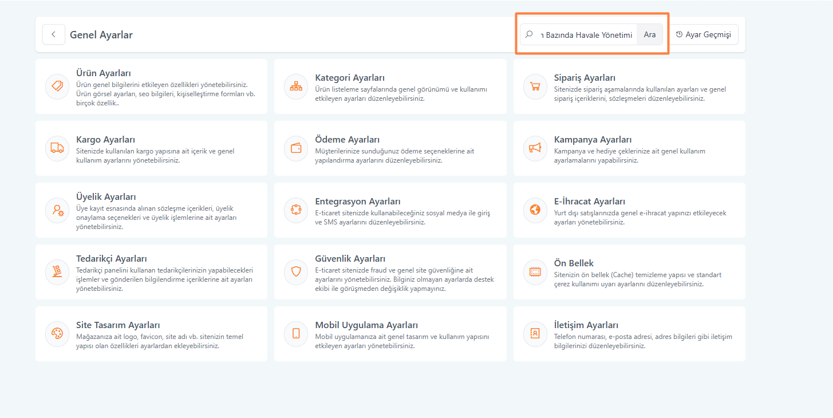Click the price tag icon for Ürün Ayarları
The height and width of the screenshot is (418, 833).
click(x=57, y=86)
